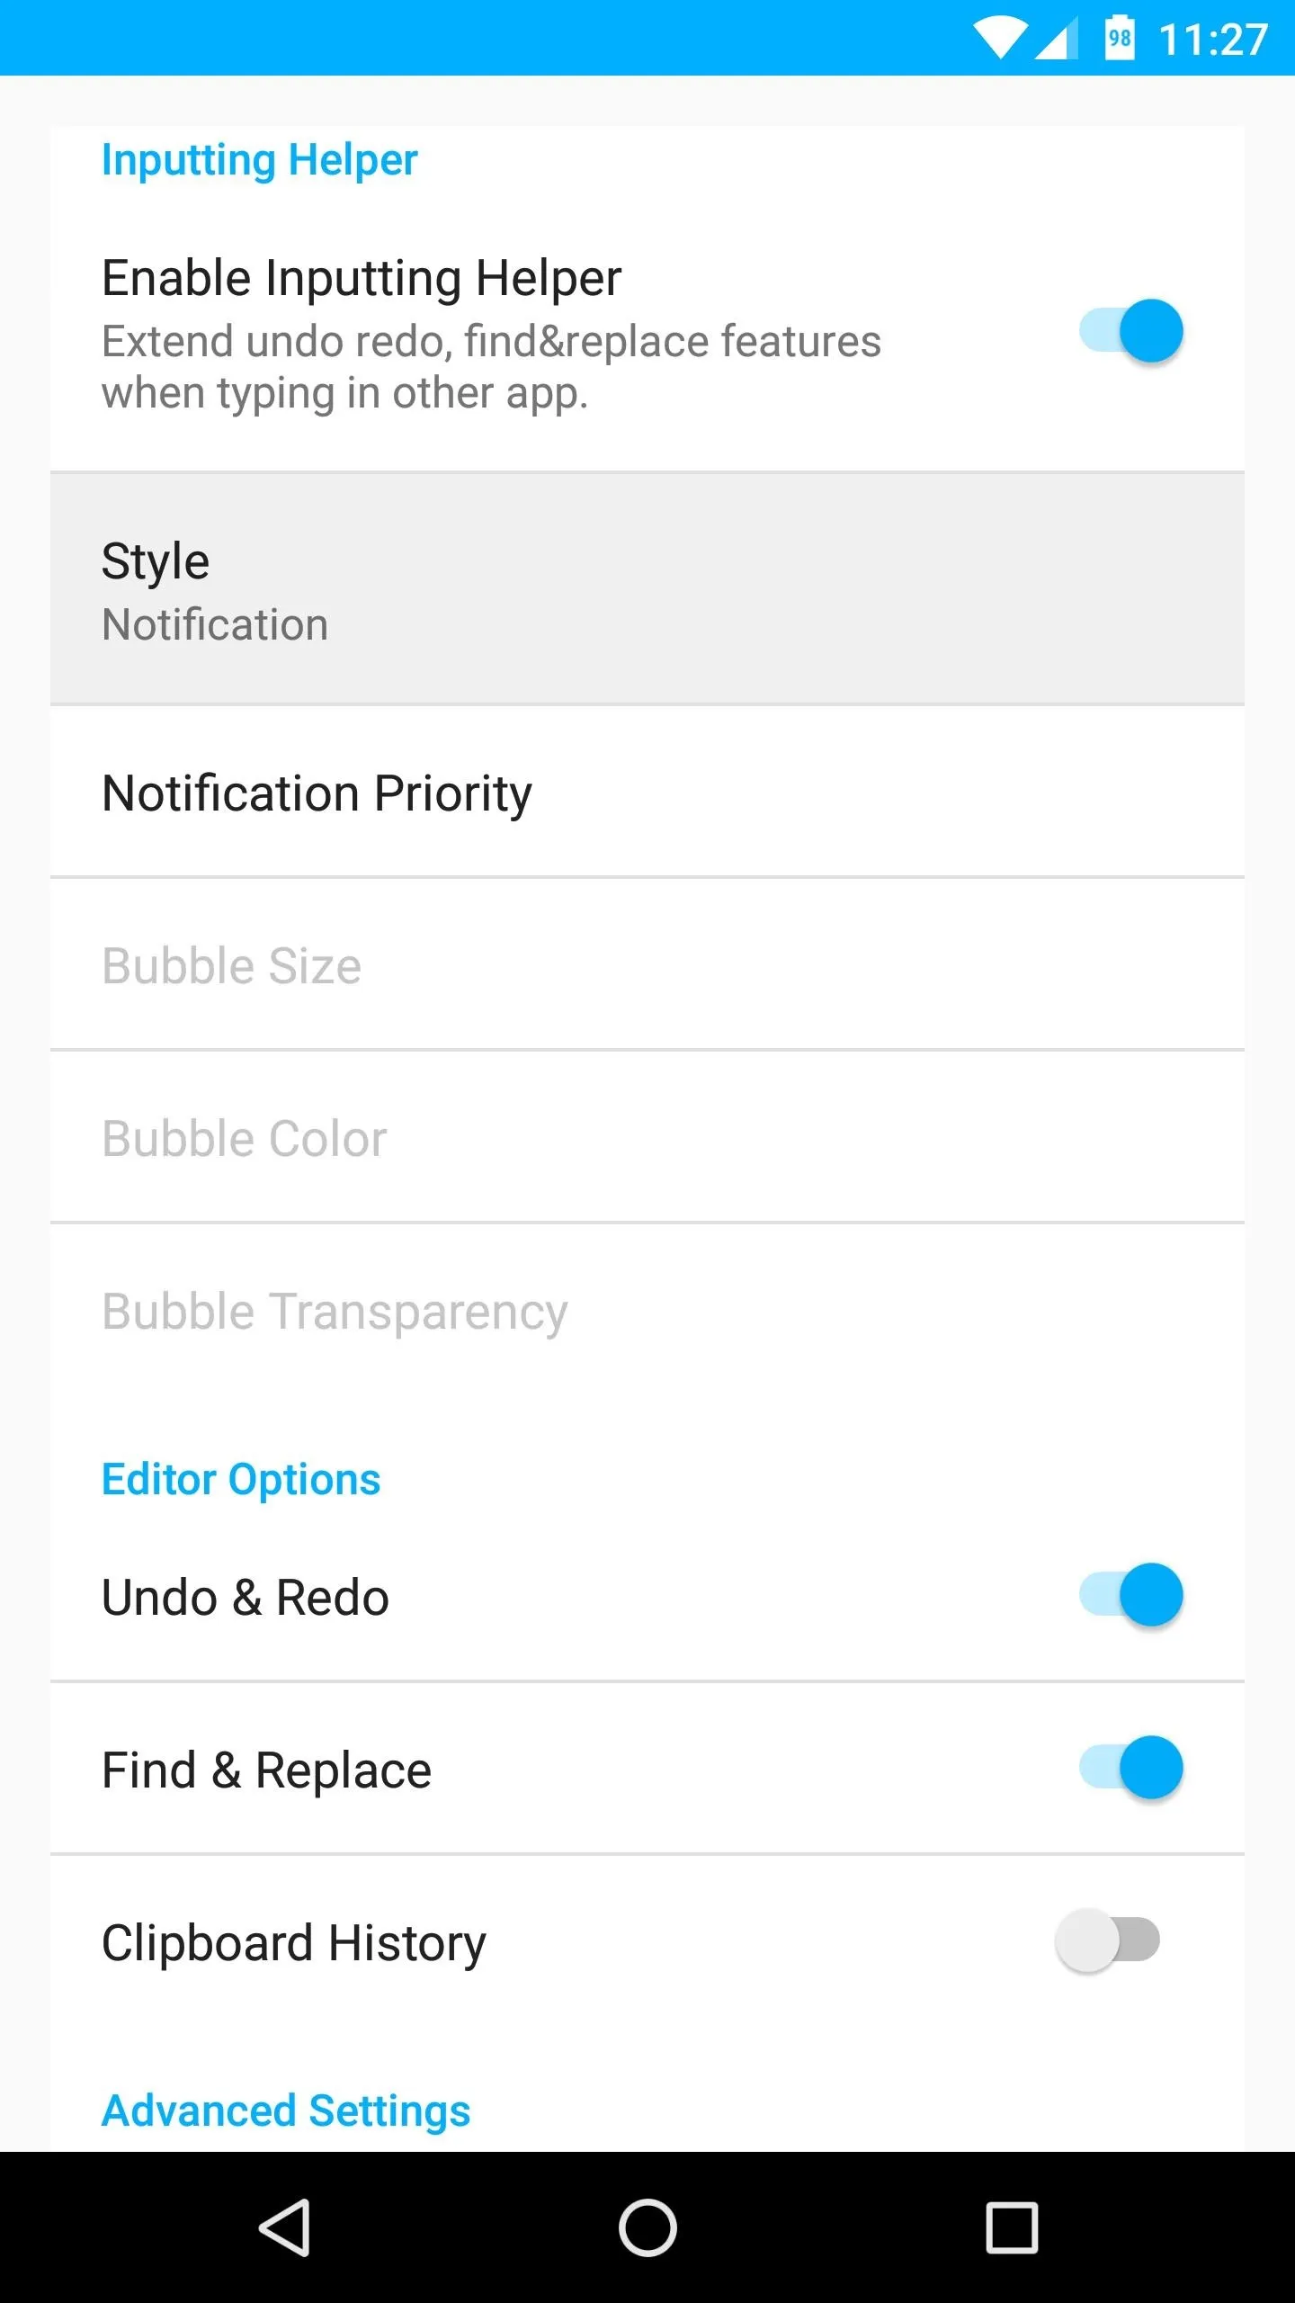This screenshot has height=2303, width=1295.
Task: Toggle the Find & Replace switch off
Action: click(1131, 1768)
